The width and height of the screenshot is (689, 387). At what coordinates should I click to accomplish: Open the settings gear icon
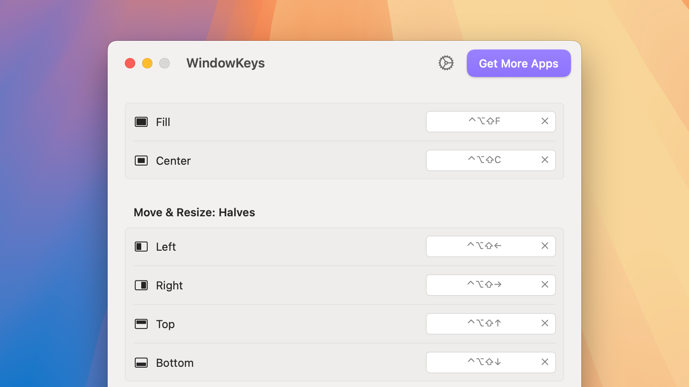click(x=446, y=63)
